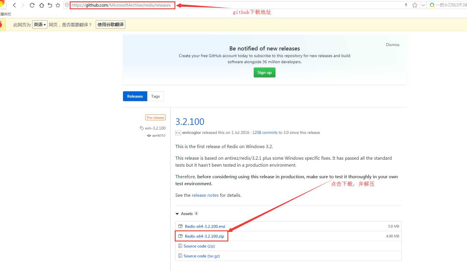The height and width of the screenshot is (271, 467).
Task: Click the 5.8 MB file size text
Action: pos(394,226)
